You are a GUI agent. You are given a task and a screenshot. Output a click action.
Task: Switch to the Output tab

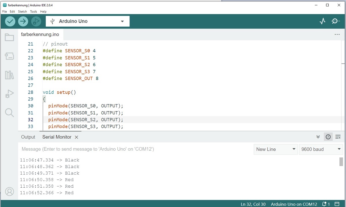28,137
